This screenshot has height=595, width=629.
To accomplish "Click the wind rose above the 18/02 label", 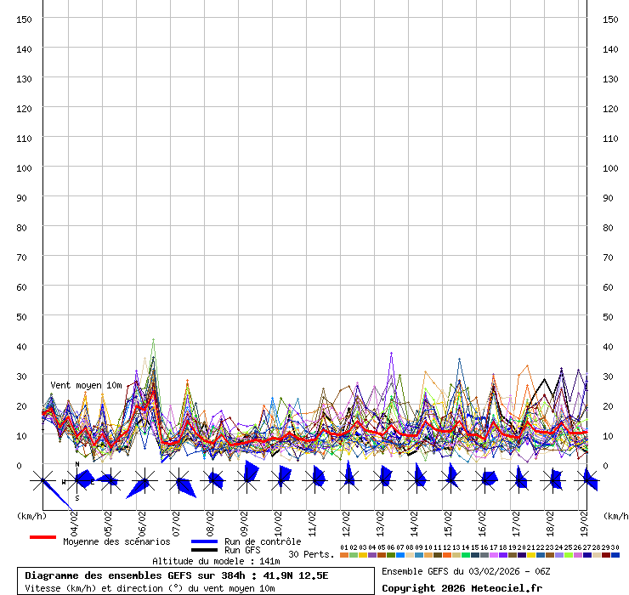I will (552, 480).
